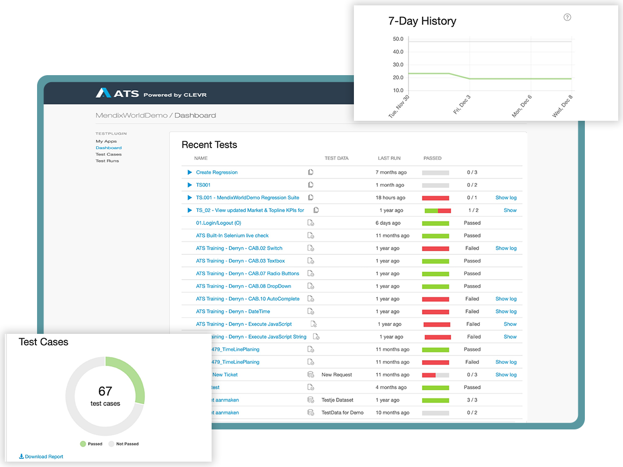Click test case icon in failed 479_TimeLinePlaning row

click(311, 362)
